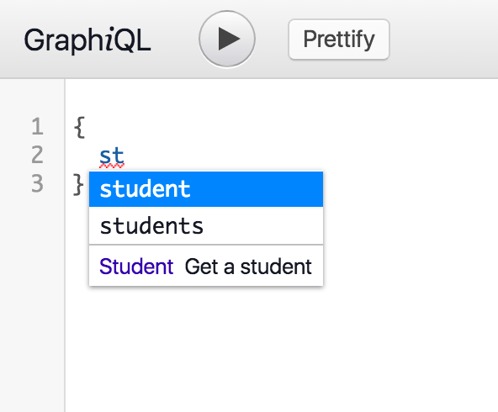
Task: Place cursor on the typed st text
Action: point(112,156)
